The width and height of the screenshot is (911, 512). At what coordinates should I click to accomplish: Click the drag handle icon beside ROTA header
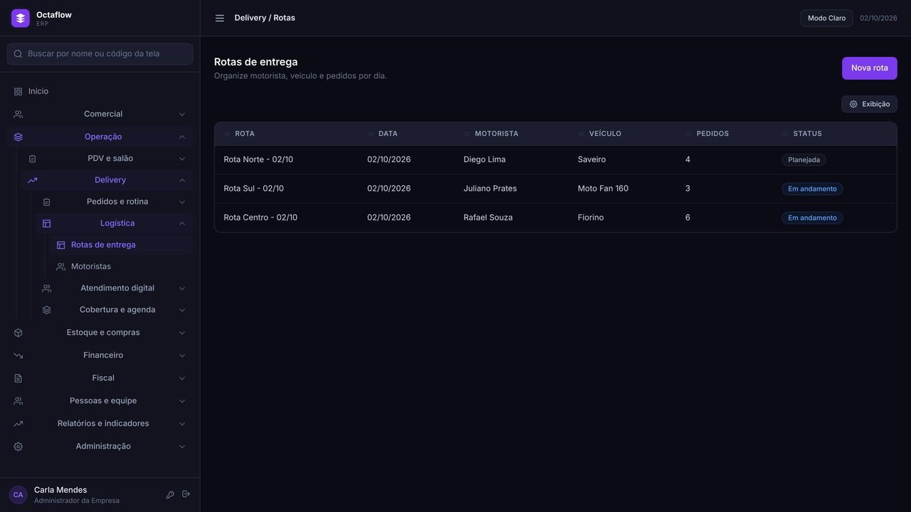click(x=228, y=134)
